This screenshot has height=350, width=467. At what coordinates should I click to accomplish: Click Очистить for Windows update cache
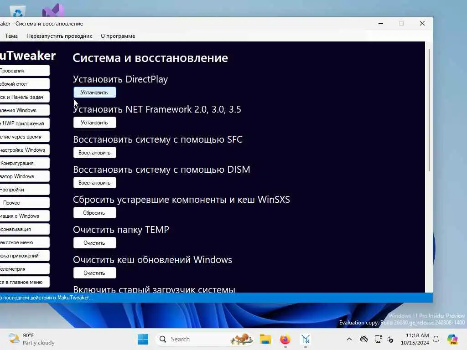click(x=95, y=273)
